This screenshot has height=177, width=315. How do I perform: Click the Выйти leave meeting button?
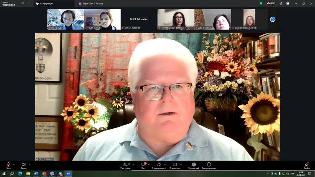307,165
